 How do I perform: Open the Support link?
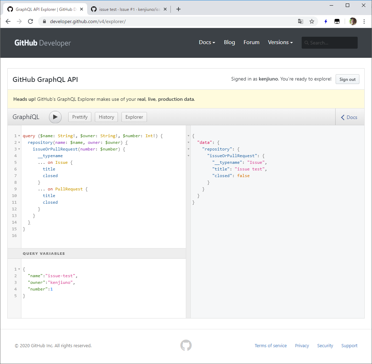coord(349,346)
